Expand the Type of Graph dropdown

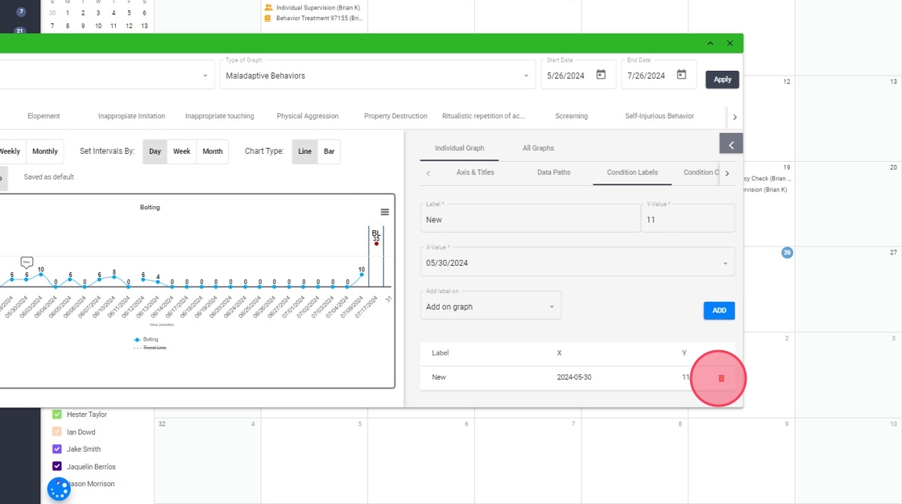(x=526, y=76)
